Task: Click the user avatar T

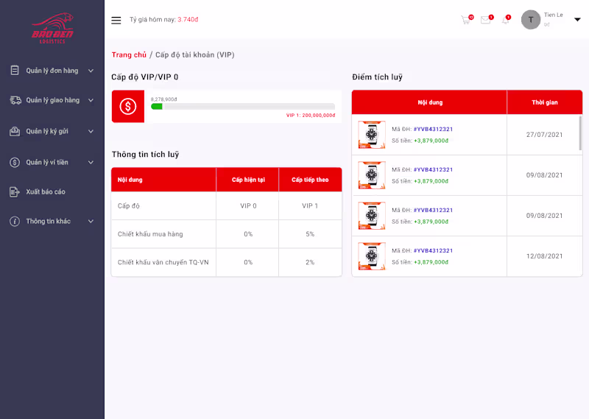Action: pos(530,20)
